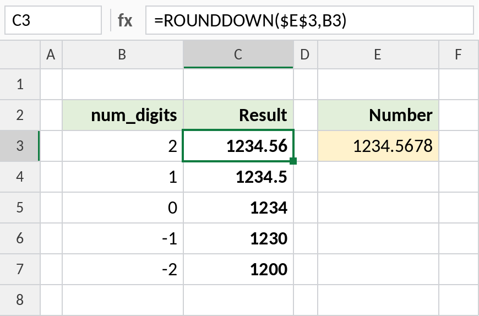Select cell E3 with 1234.5678
The width and height of the screenshot is (479, 316).
coord(378,146)
